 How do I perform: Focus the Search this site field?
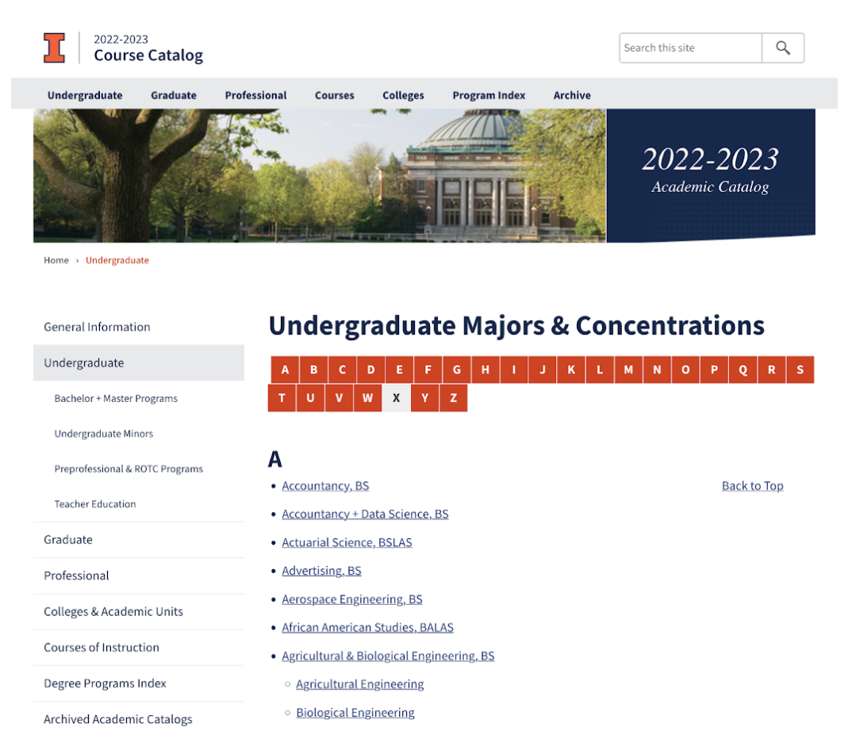tap(690, 48)
